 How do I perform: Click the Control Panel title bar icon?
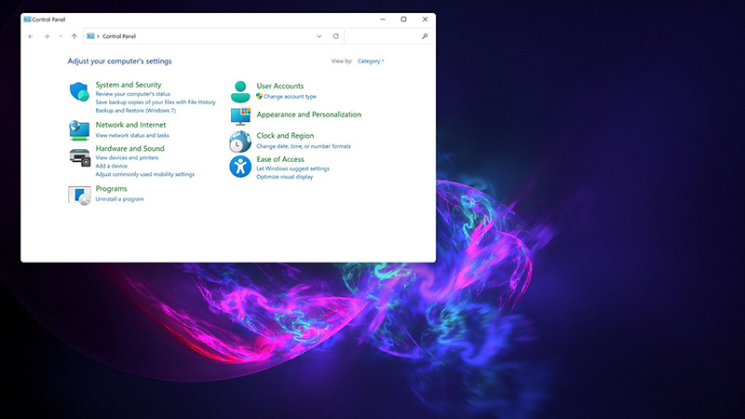[27, 20]
